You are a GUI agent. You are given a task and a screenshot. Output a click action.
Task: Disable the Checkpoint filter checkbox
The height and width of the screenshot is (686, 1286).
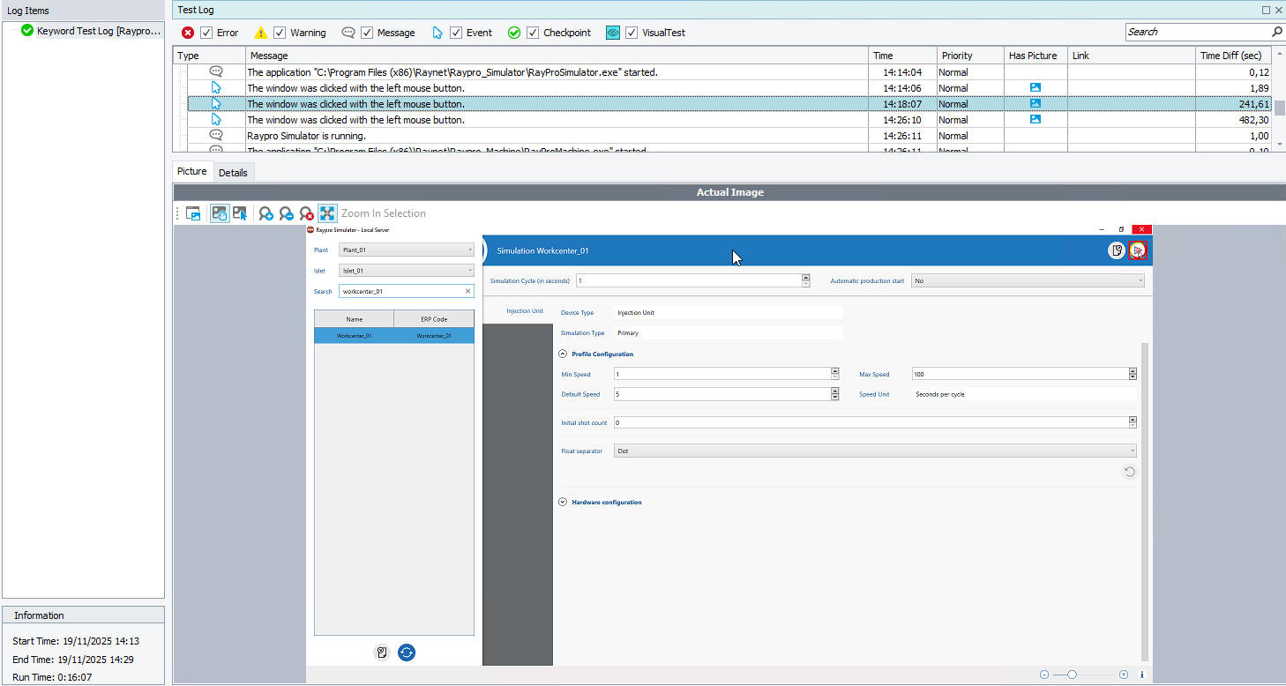point(533,33)
